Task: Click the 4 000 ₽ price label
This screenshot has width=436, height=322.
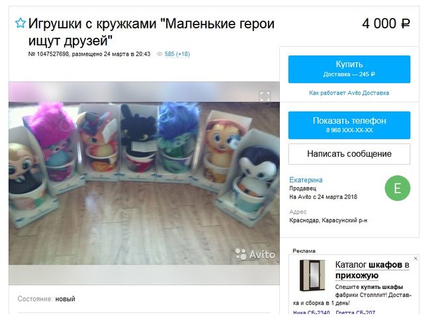Action: coord(386,23)
